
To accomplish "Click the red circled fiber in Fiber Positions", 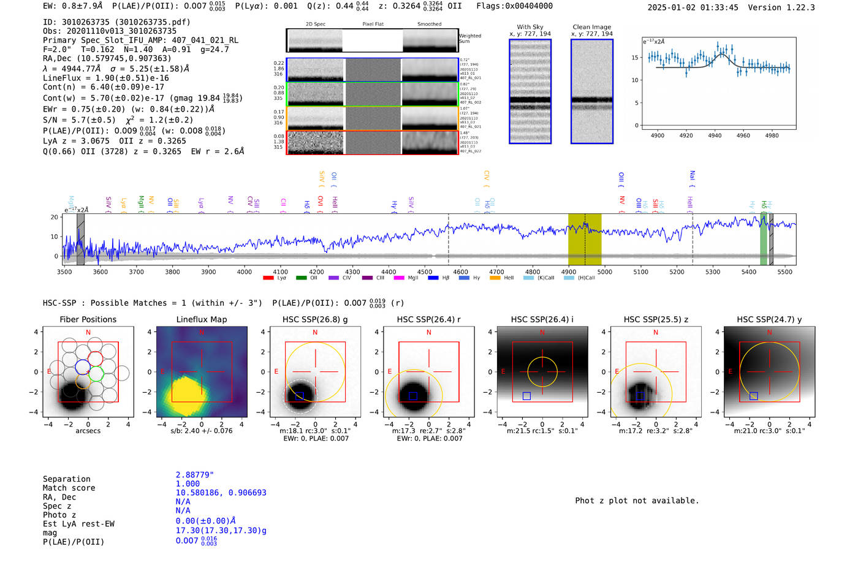I will [x=95, y=358].
